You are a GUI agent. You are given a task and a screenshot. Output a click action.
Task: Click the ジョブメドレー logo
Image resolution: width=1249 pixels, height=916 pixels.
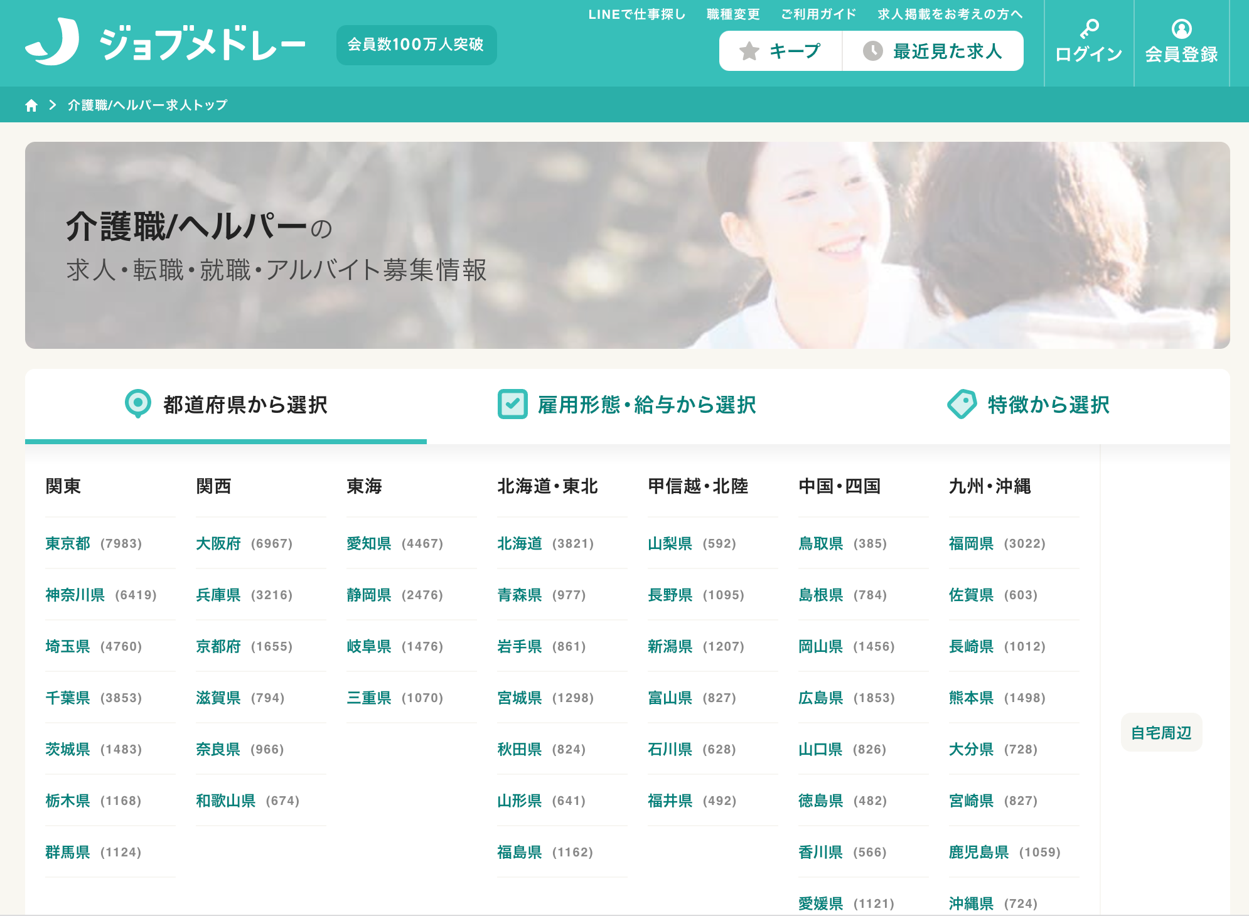165,43
